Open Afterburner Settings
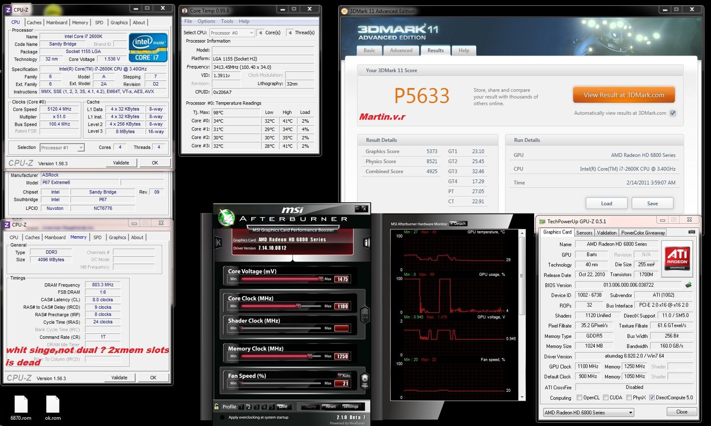 (x=350, y=406)
